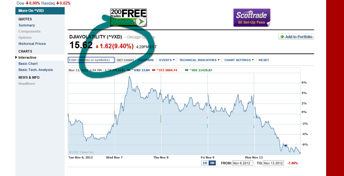
Task: Open the Options link in sidebar
Action: pyautogui.click(x=25, y=37)
